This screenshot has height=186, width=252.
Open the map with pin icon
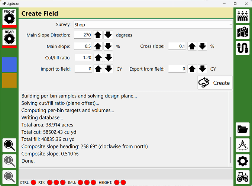(242, 32)
